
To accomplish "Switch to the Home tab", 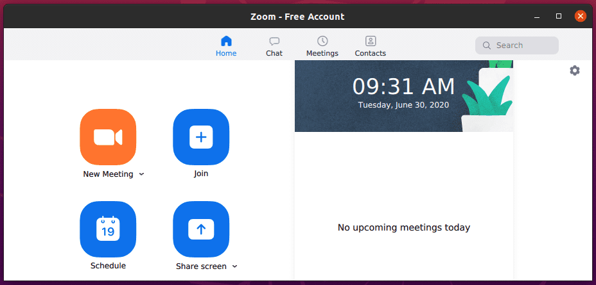I will (226, 46).
